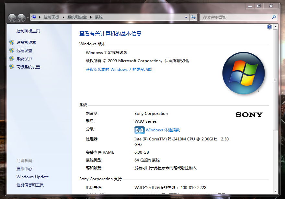Click the vertical scrollbar thumb
Viewport: 285px width, 199px height.
276,80
